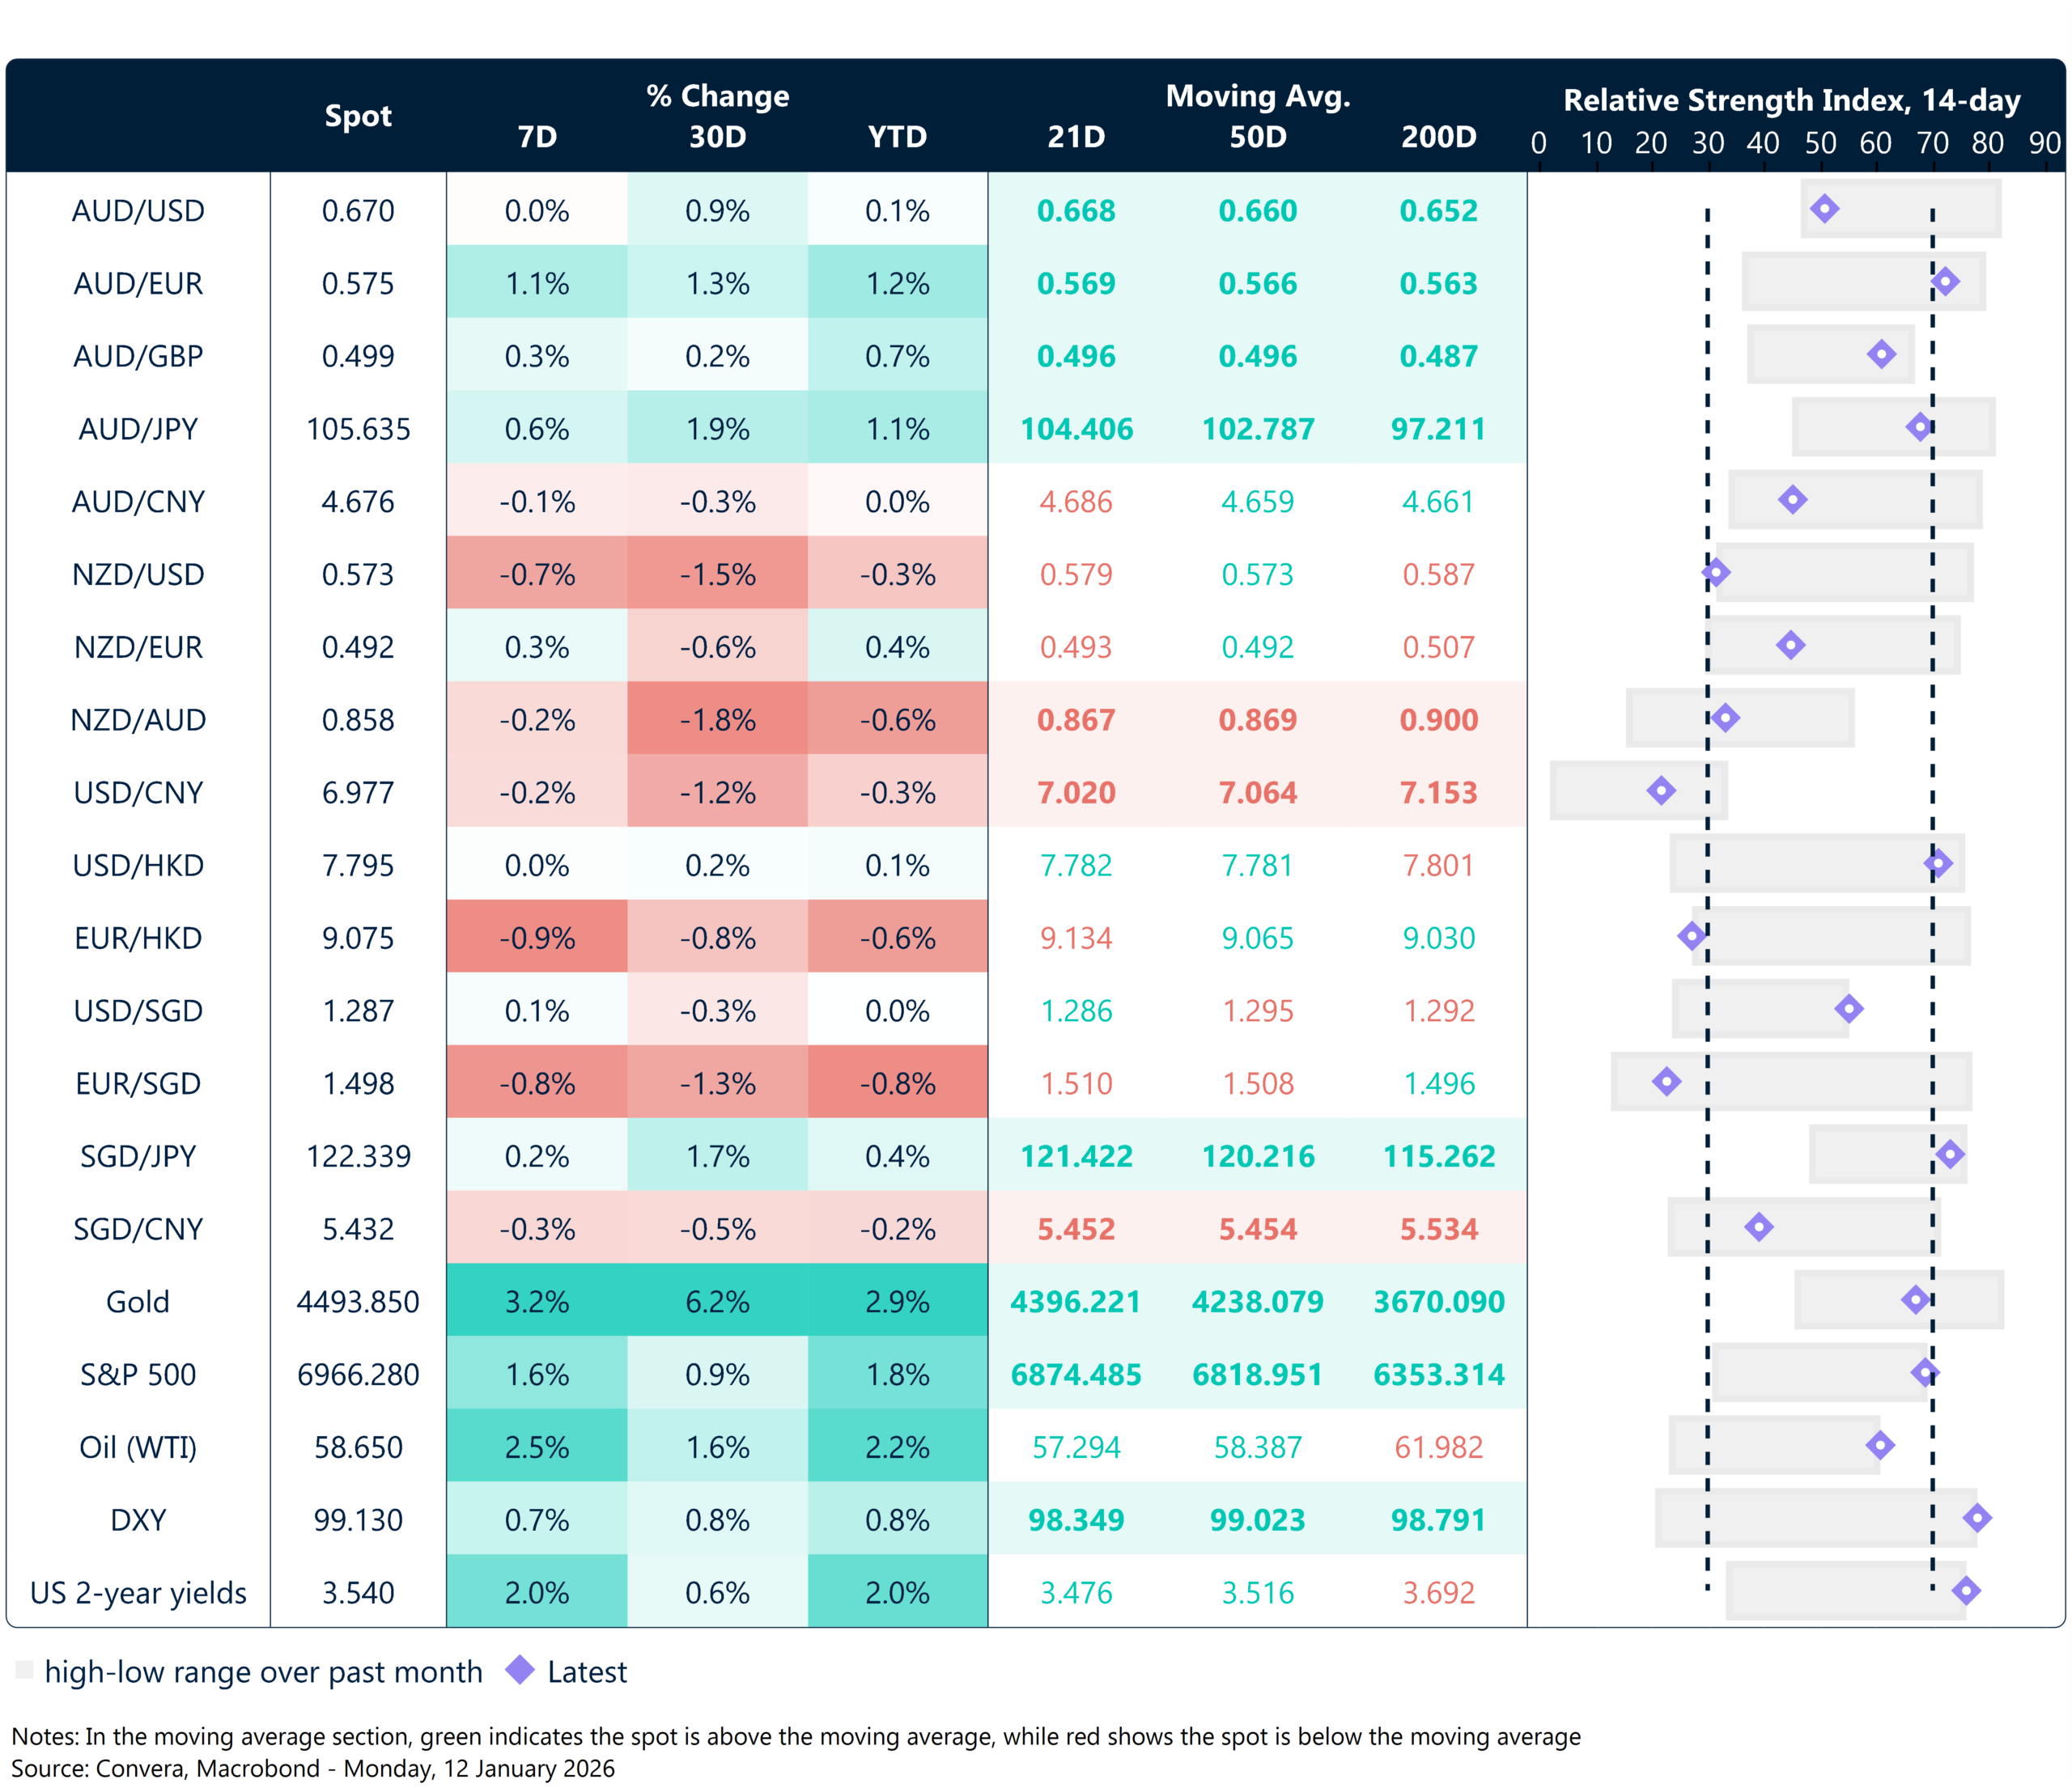Click the NZD/USD RSI diamond marker

[1716, 573]
